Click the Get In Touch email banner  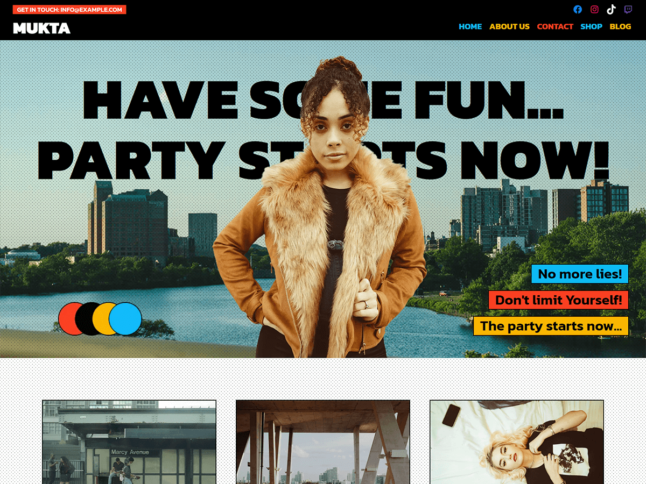click(x=69, y=10)
